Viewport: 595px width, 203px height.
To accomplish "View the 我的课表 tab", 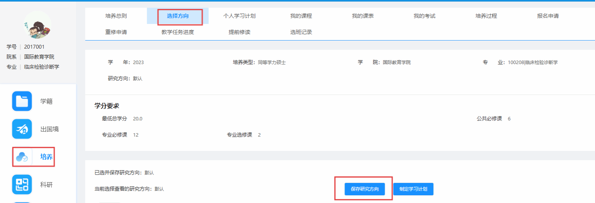I will tap(363, 16).
